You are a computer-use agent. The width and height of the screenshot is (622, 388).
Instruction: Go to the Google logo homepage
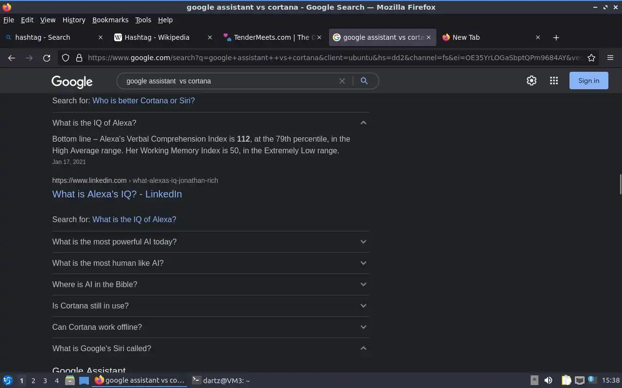pos(72,81)
